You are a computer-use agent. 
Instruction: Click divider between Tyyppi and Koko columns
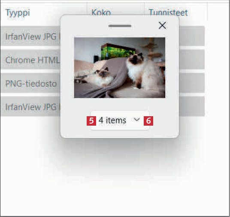point(87,9)
